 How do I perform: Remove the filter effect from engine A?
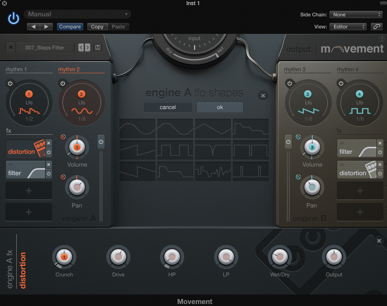[x=49, y=164]
